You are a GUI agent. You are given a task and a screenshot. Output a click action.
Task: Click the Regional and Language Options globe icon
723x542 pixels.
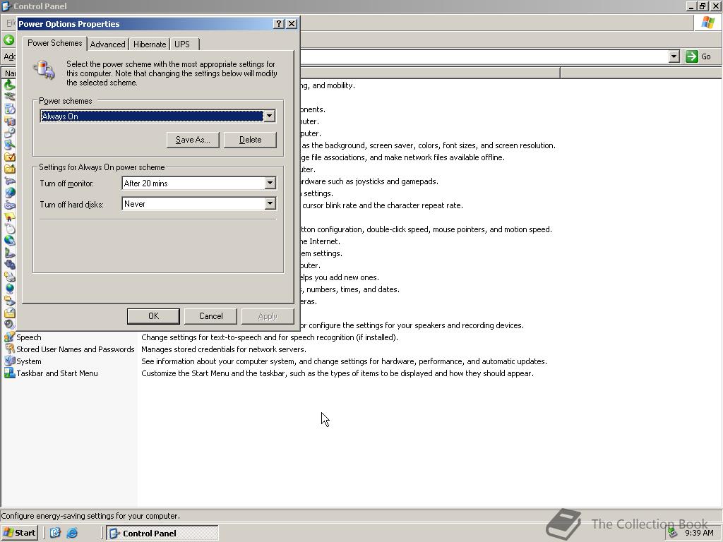point(9,289)
